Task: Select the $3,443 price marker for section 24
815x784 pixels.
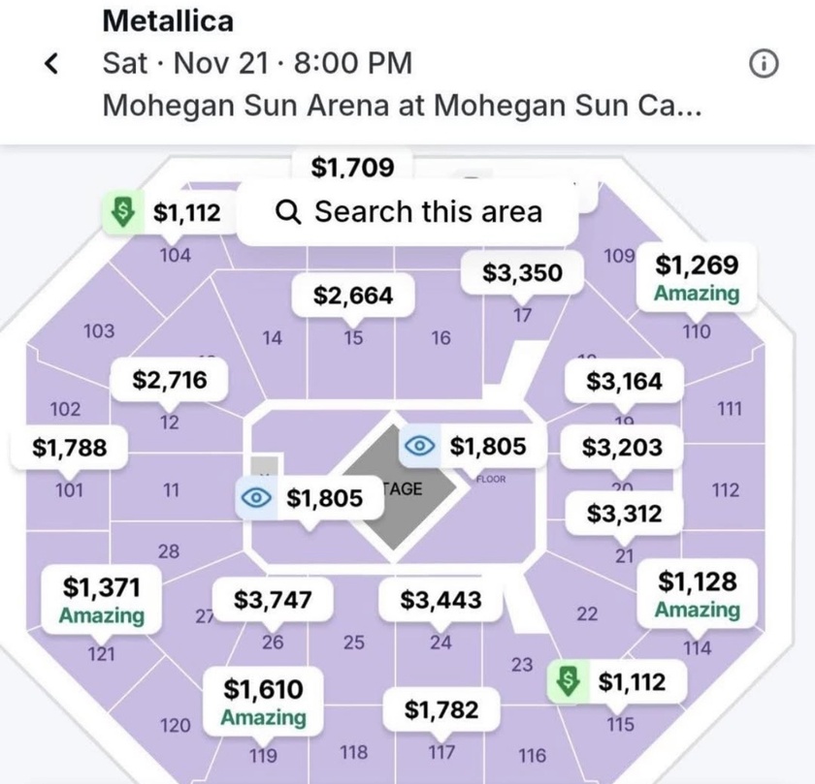Action: pos(440,601)
